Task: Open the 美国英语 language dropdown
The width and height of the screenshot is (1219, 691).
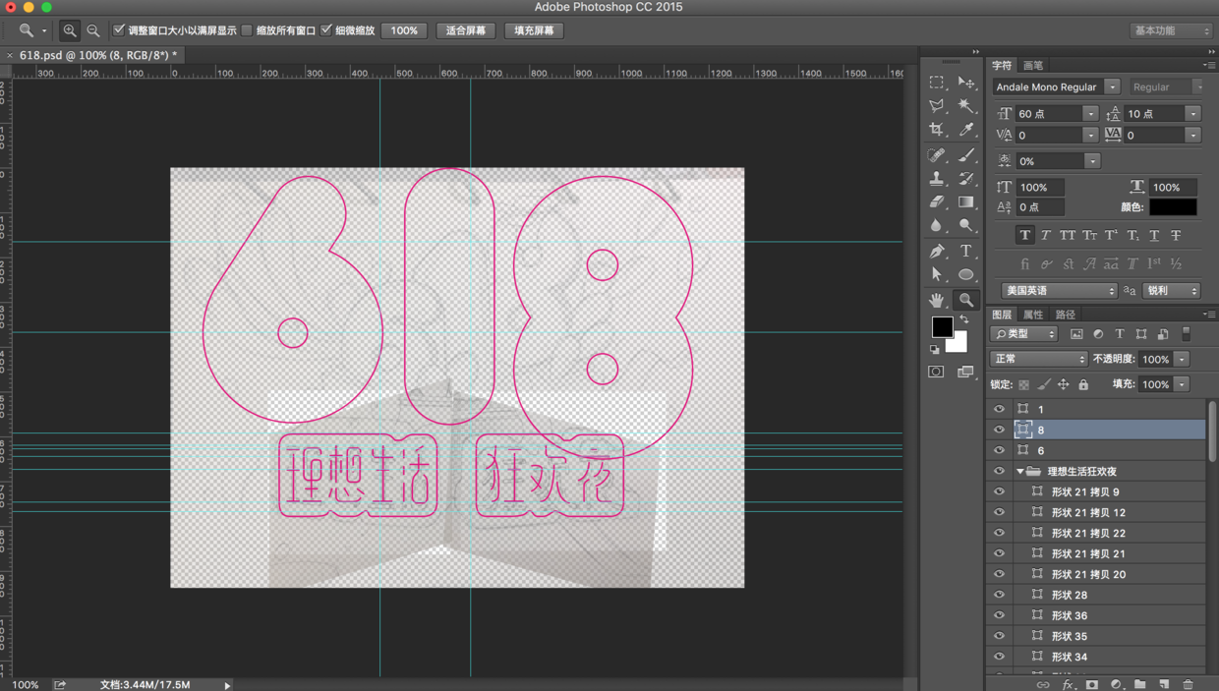Action: tap(1059, 291)
